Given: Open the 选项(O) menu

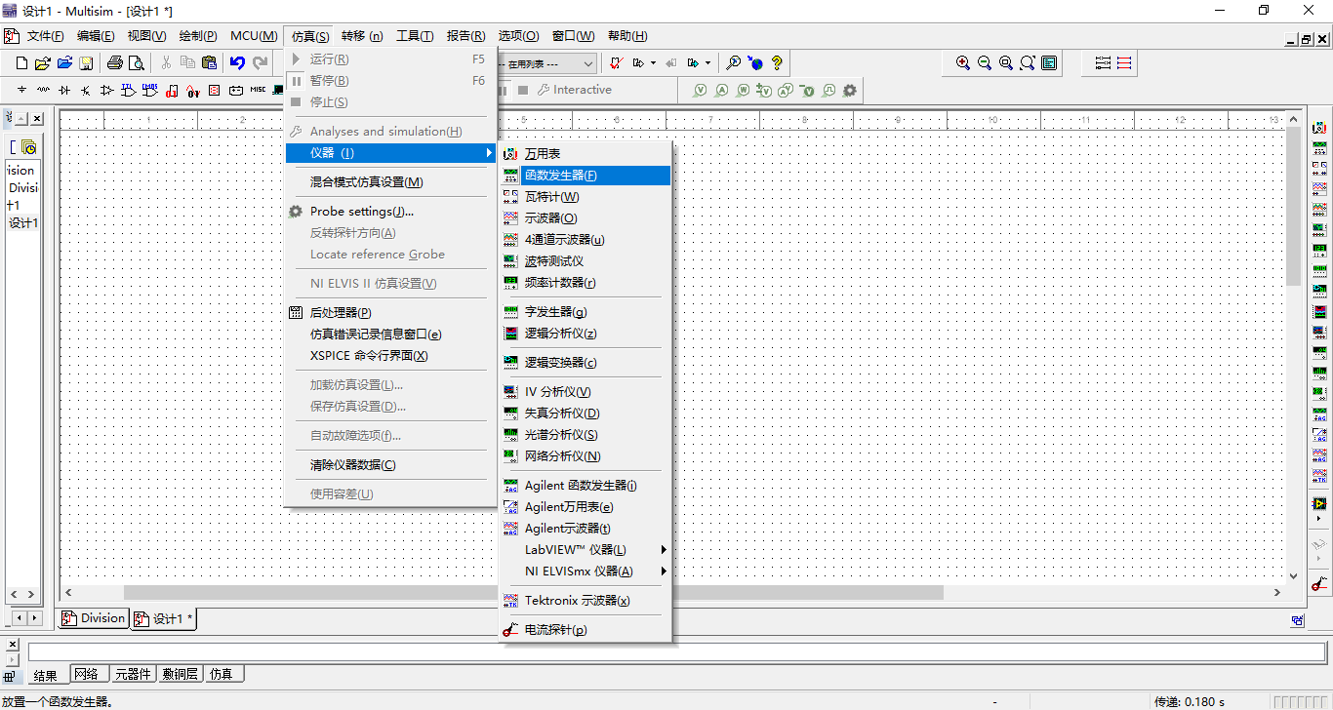Looking at the screenshot, I should coord(518,36).
